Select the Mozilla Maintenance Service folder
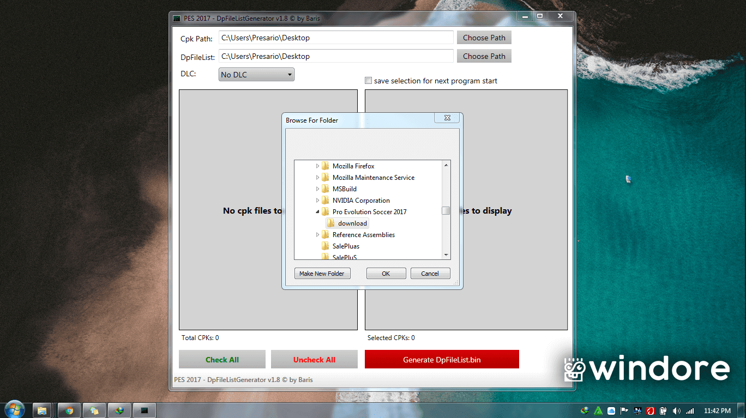The image size is (746, 418). tap(374, 177)
